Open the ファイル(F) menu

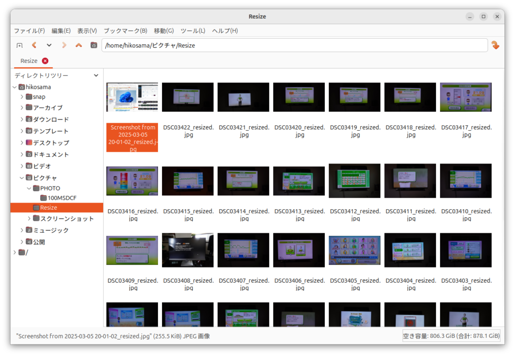(x=29, y=31)
